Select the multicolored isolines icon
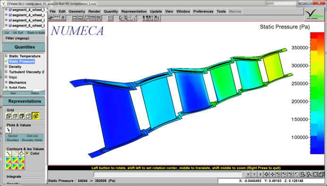327x186 pixels. click(x=15, y=154)
